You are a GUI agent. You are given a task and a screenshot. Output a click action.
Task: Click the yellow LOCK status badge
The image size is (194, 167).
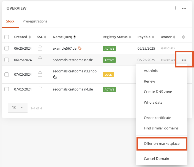click(108, 75)
